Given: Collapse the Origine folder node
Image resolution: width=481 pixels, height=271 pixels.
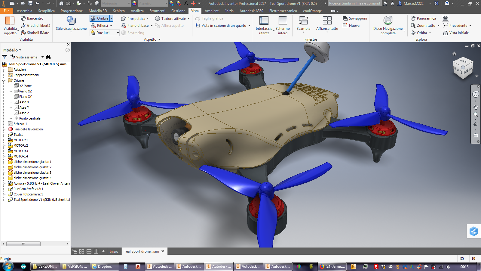Looking at the screenshot, I should pyautogui.click(x=4, y=80).
